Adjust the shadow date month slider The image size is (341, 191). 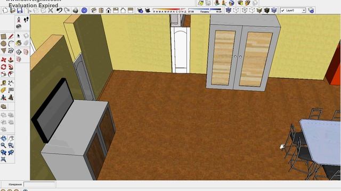(169, 10)
